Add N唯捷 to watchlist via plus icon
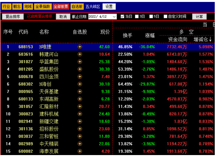Image resolution: width=215 pixels, height=157 pixels. pos(80,47)
